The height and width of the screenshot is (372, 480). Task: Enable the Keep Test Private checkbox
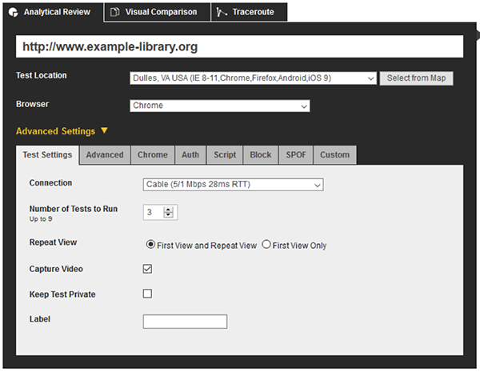(x=147, y=294)
